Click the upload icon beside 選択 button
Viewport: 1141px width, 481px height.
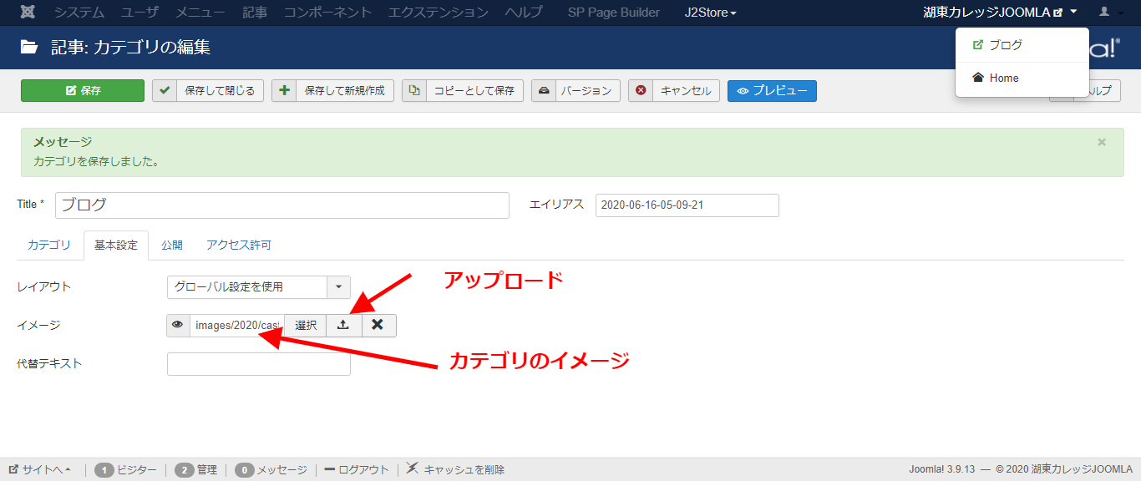(343, 326)
